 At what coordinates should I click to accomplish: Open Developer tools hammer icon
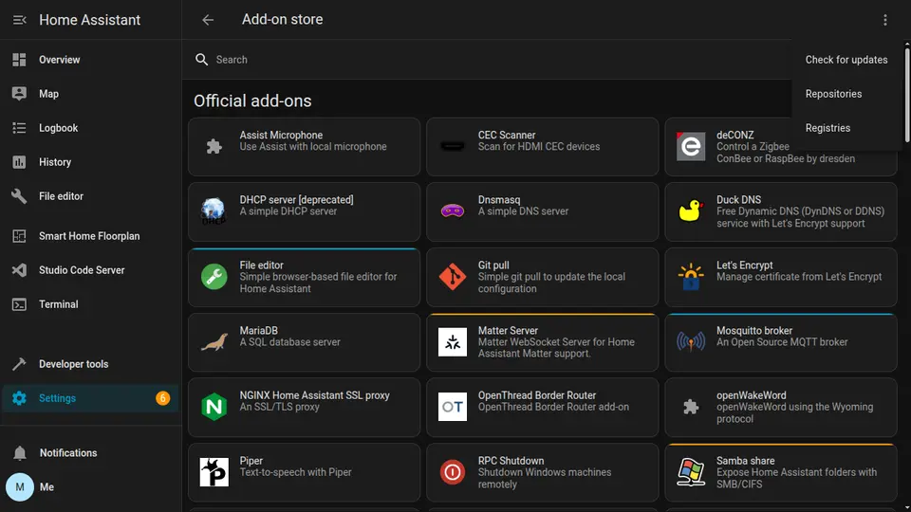coord(19,364)
